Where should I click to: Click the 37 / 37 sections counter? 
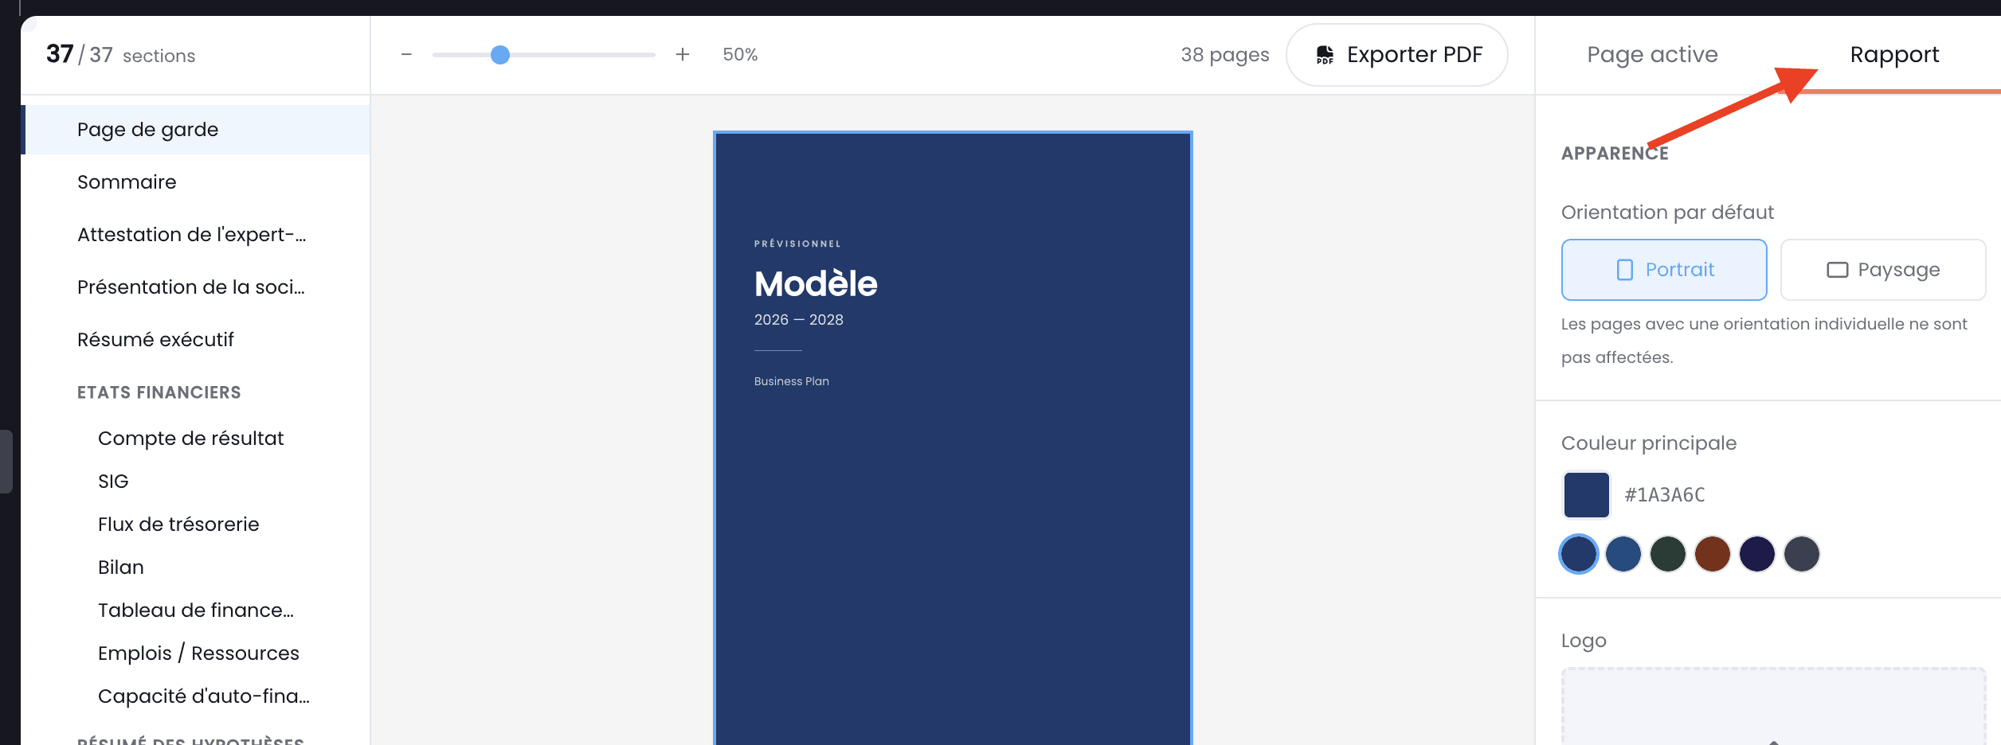point(121,55)
